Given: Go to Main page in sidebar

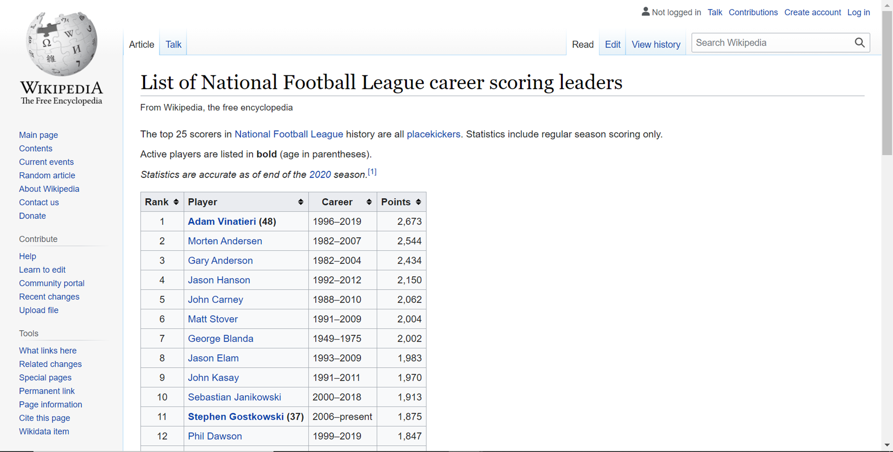Looking at the screenshot, I should pos(38,135).
